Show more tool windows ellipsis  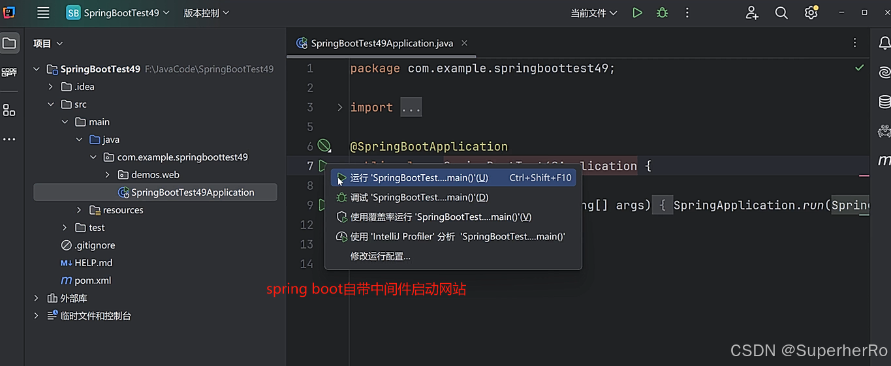(9, 139)
